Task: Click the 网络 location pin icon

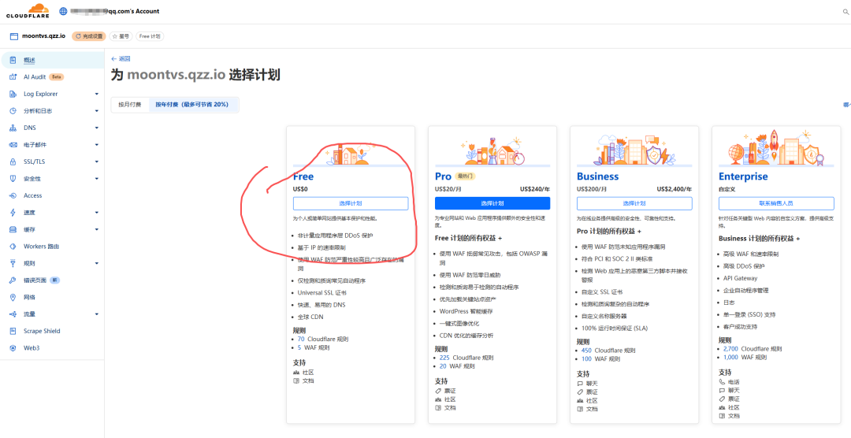Action: (x=13, y=298)
